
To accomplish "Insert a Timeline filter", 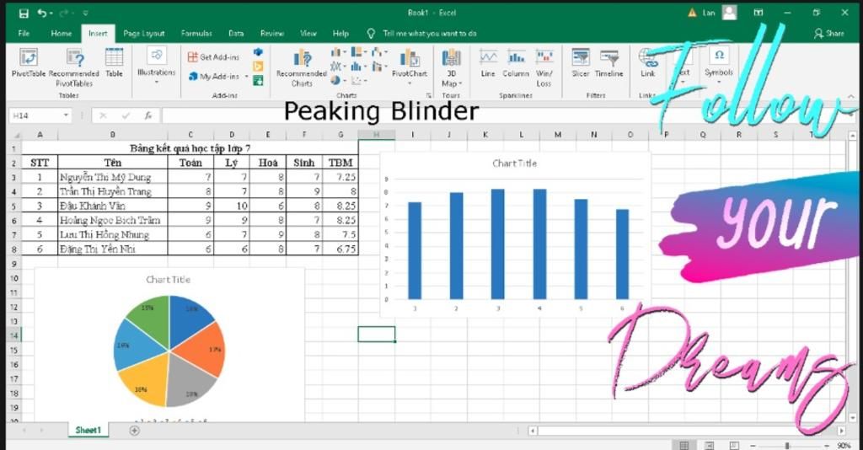I will tap(608, 62).
